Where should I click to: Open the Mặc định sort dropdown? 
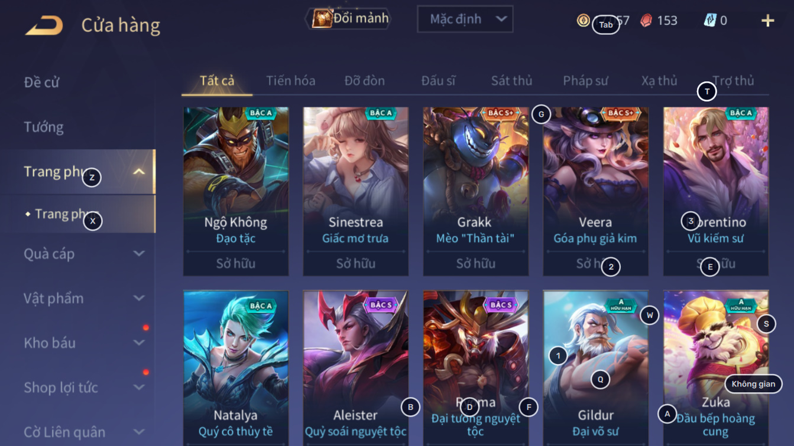(465, 19)
